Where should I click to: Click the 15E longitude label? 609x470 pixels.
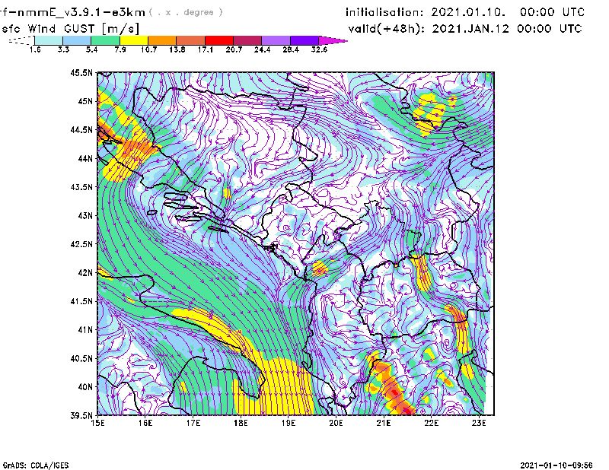[97, 424]
